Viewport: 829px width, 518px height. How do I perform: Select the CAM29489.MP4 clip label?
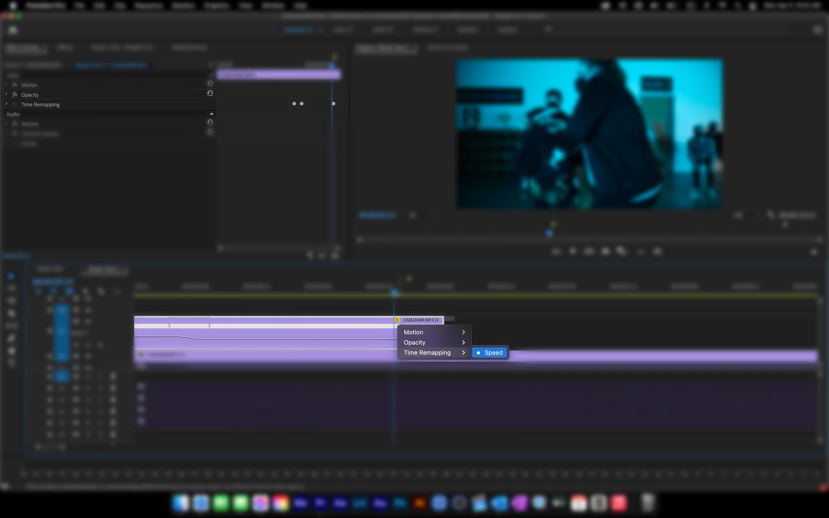[421, 320]
